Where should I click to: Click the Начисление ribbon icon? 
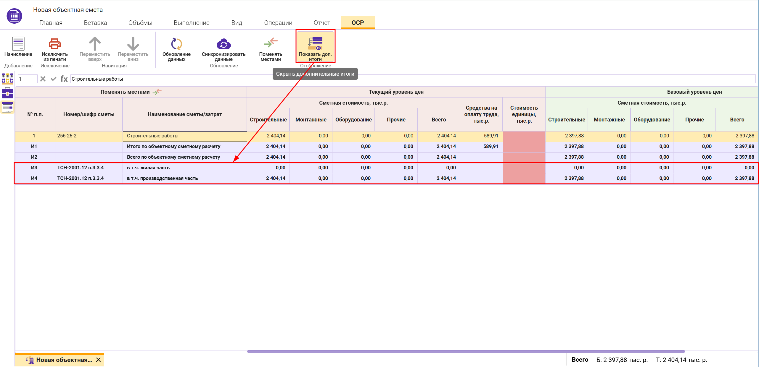point(18,44)
